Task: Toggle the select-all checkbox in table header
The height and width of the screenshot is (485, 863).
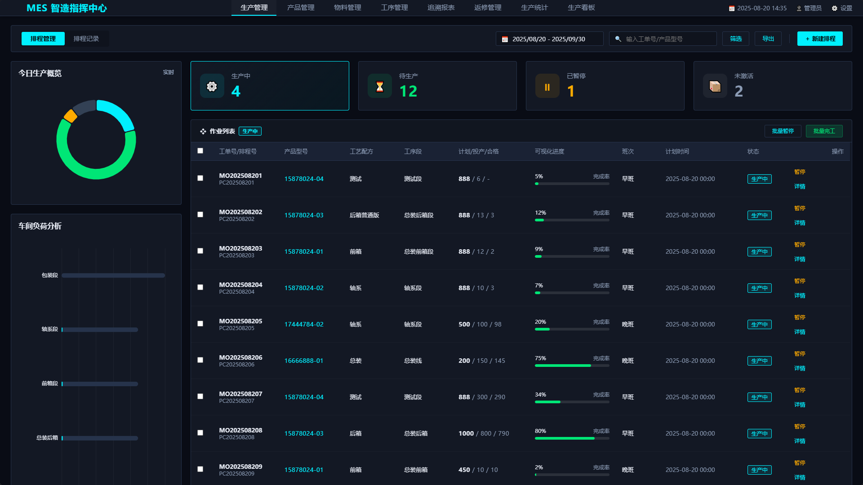Action: [200, 151]
